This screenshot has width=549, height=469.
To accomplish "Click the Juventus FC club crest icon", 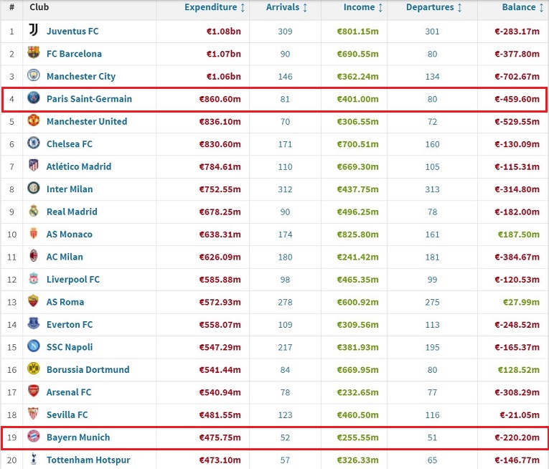I will pos(33,30).
